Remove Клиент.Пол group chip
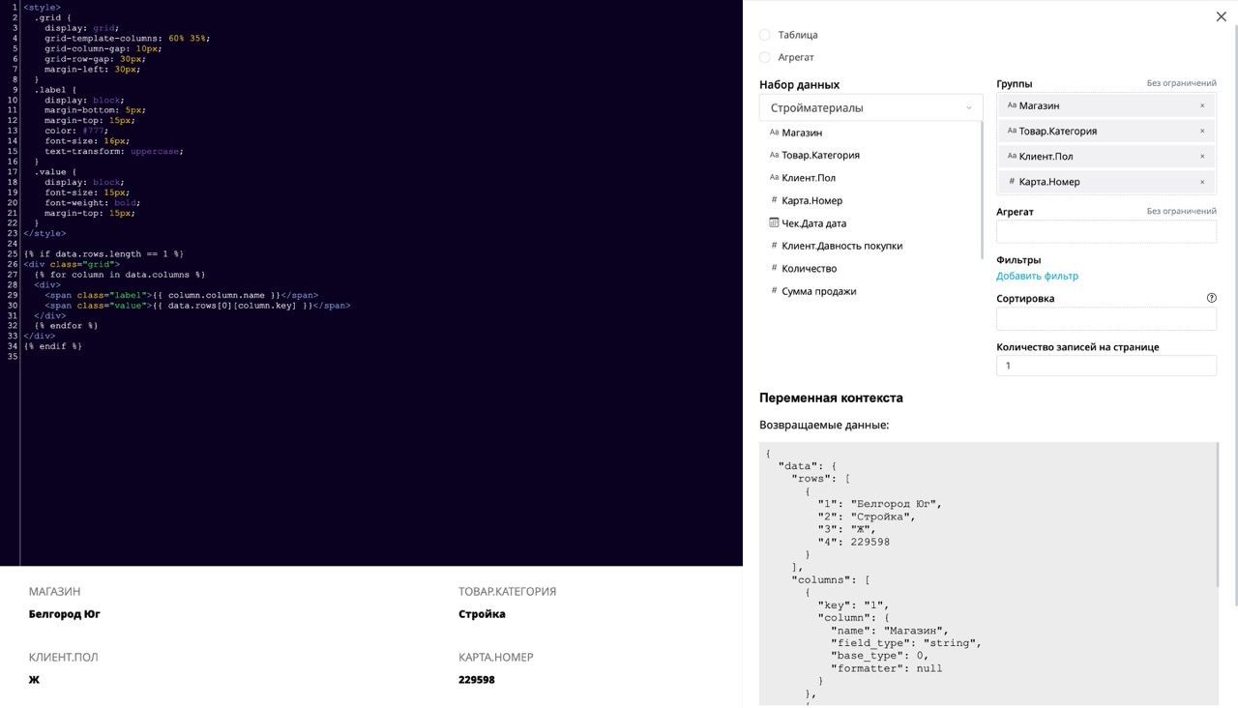 pyautogui.click(x=1202, y=156)
